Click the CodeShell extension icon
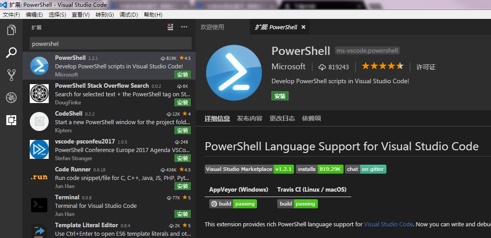Viewport: 491px width, 238px height. (39, 121)
